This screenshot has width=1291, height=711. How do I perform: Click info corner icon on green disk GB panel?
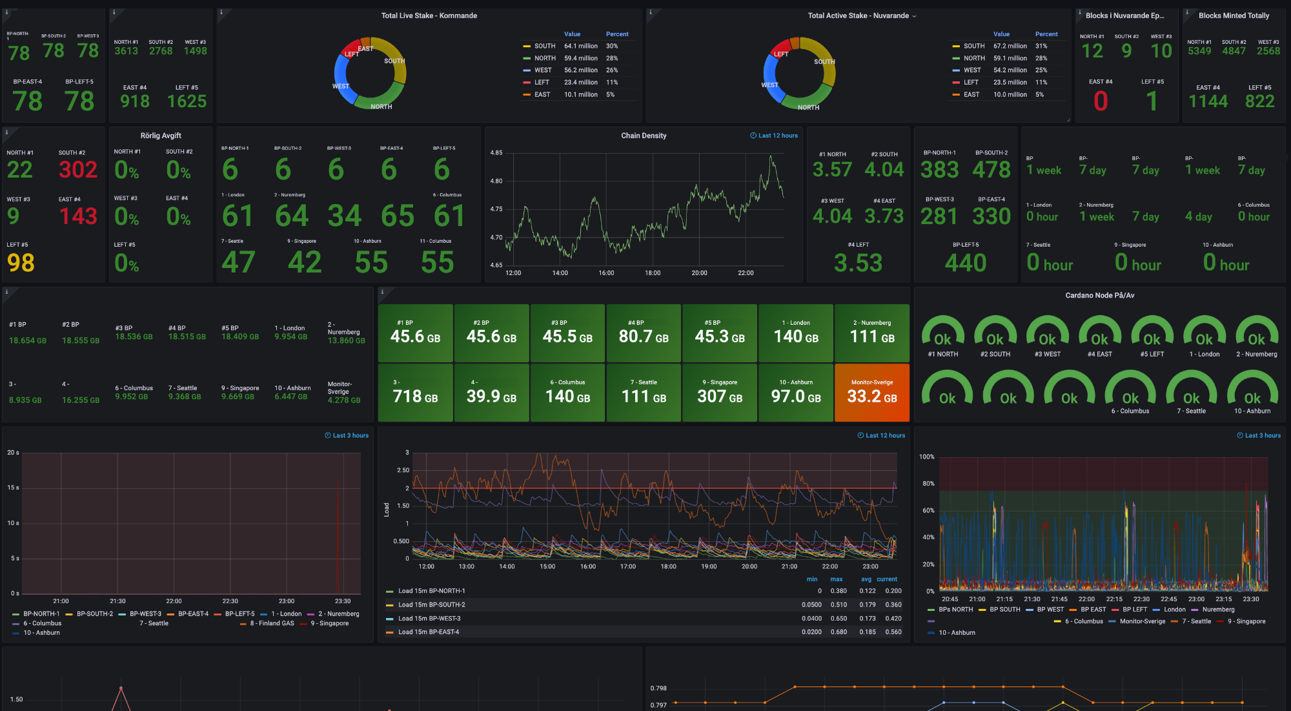pos(382,292)
